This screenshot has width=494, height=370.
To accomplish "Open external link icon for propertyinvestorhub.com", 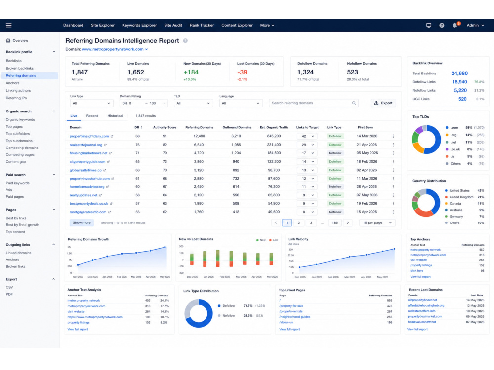I will coord(113,179).
